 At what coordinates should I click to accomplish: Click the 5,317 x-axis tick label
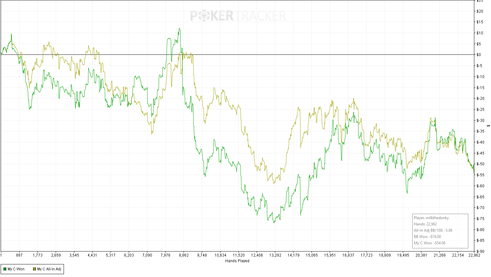(111, 255)
